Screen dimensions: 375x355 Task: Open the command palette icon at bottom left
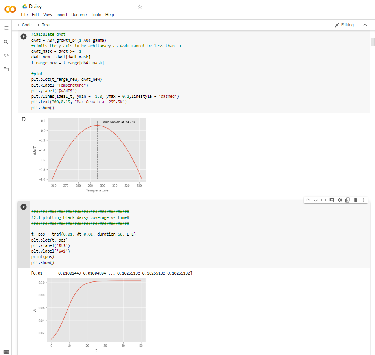[6, 352]
